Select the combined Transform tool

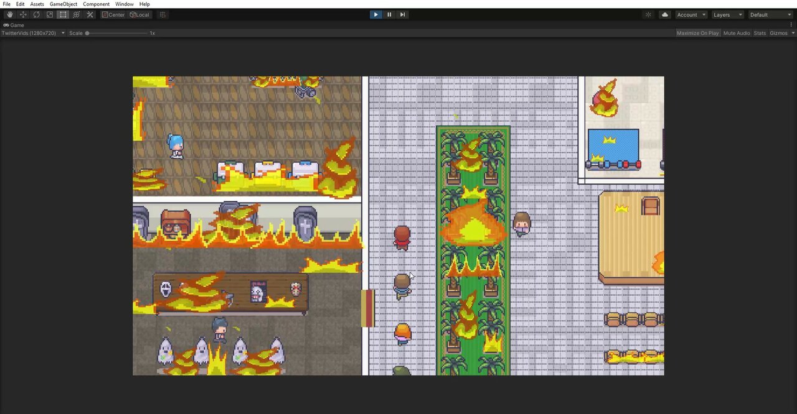coord(77,14)
